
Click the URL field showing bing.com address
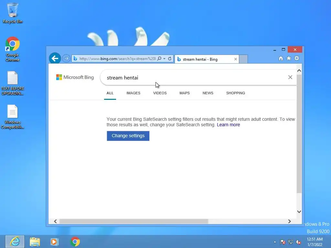(x=117, y=59)
